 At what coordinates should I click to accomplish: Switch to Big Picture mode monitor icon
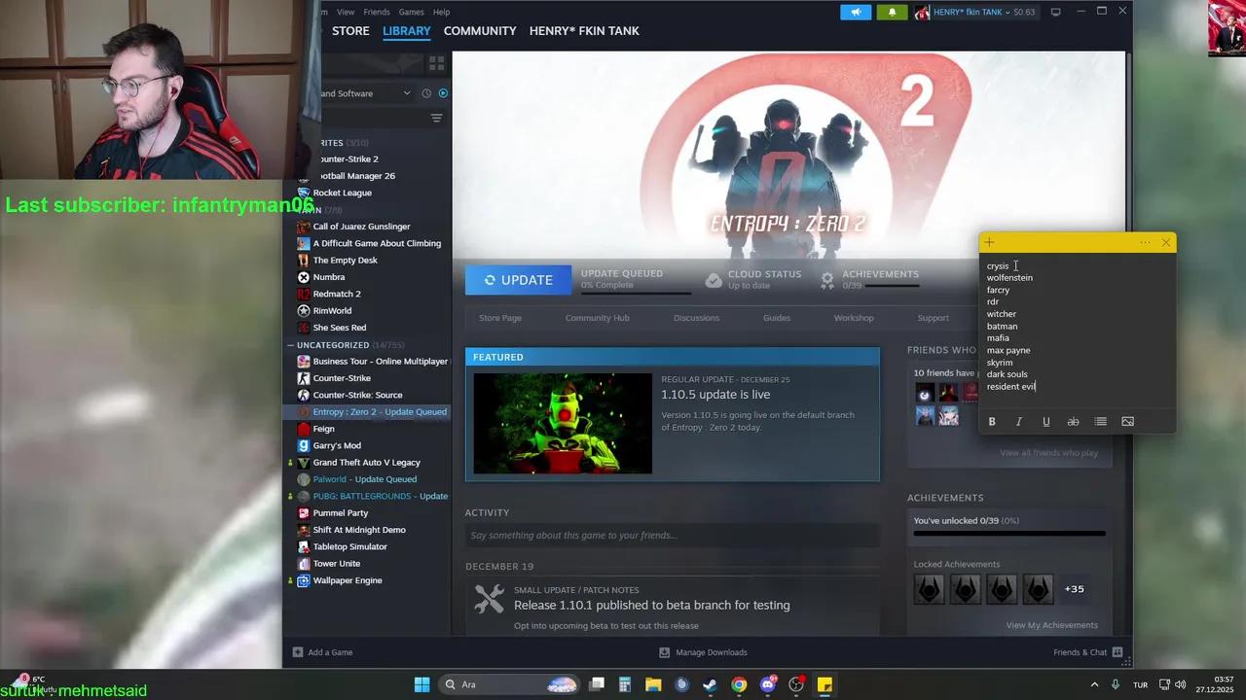tap(1056, 12)
